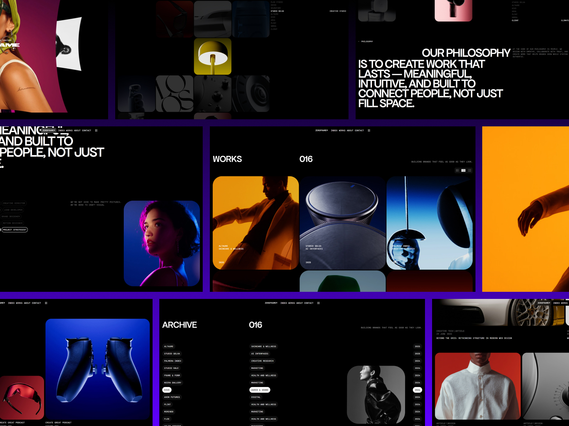
Task: Select the grid layout view icon
Action: click(470, 170)
